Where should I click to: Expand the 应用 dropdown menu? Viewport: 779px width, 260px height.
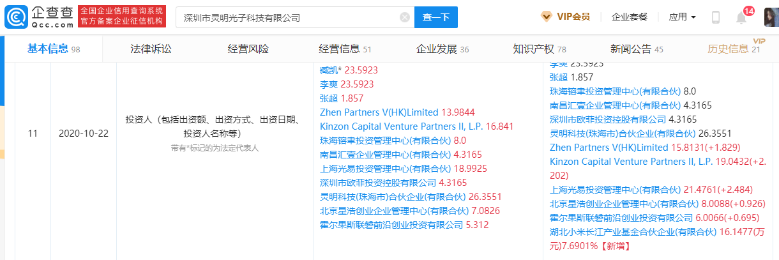[x=682, y=17]
